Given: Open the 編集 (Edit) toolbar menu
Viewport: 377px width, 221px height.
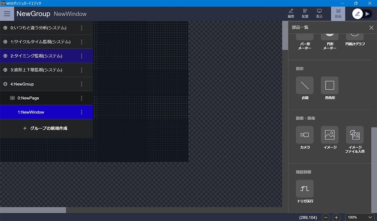Looking at the screenshot, I should 291,14.
